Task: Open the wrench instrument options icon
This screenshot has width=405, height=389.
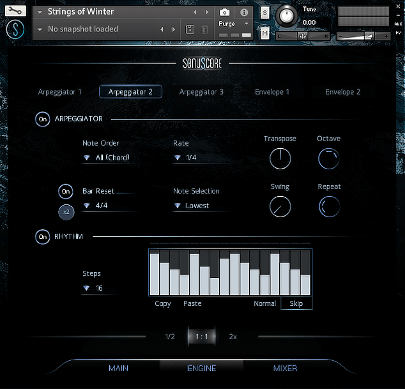Action: click(x=15, y=11)
